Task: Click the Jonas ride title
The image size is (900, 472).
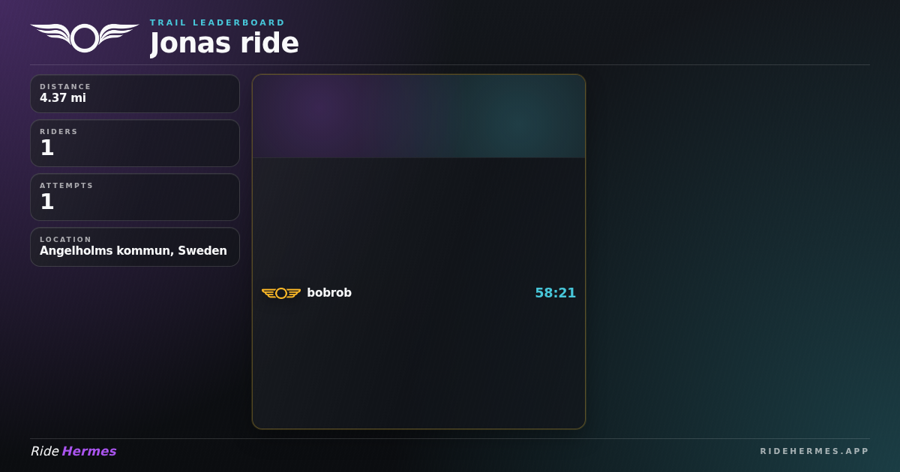Action: (x=224, y=43)
